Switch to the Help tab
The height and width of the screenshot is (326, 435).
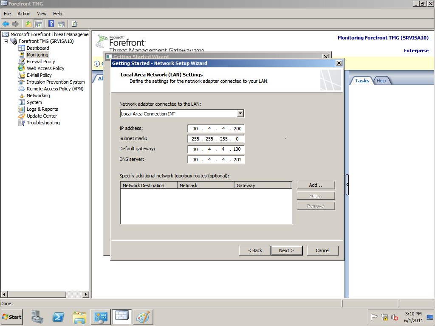tap(381, 81)
